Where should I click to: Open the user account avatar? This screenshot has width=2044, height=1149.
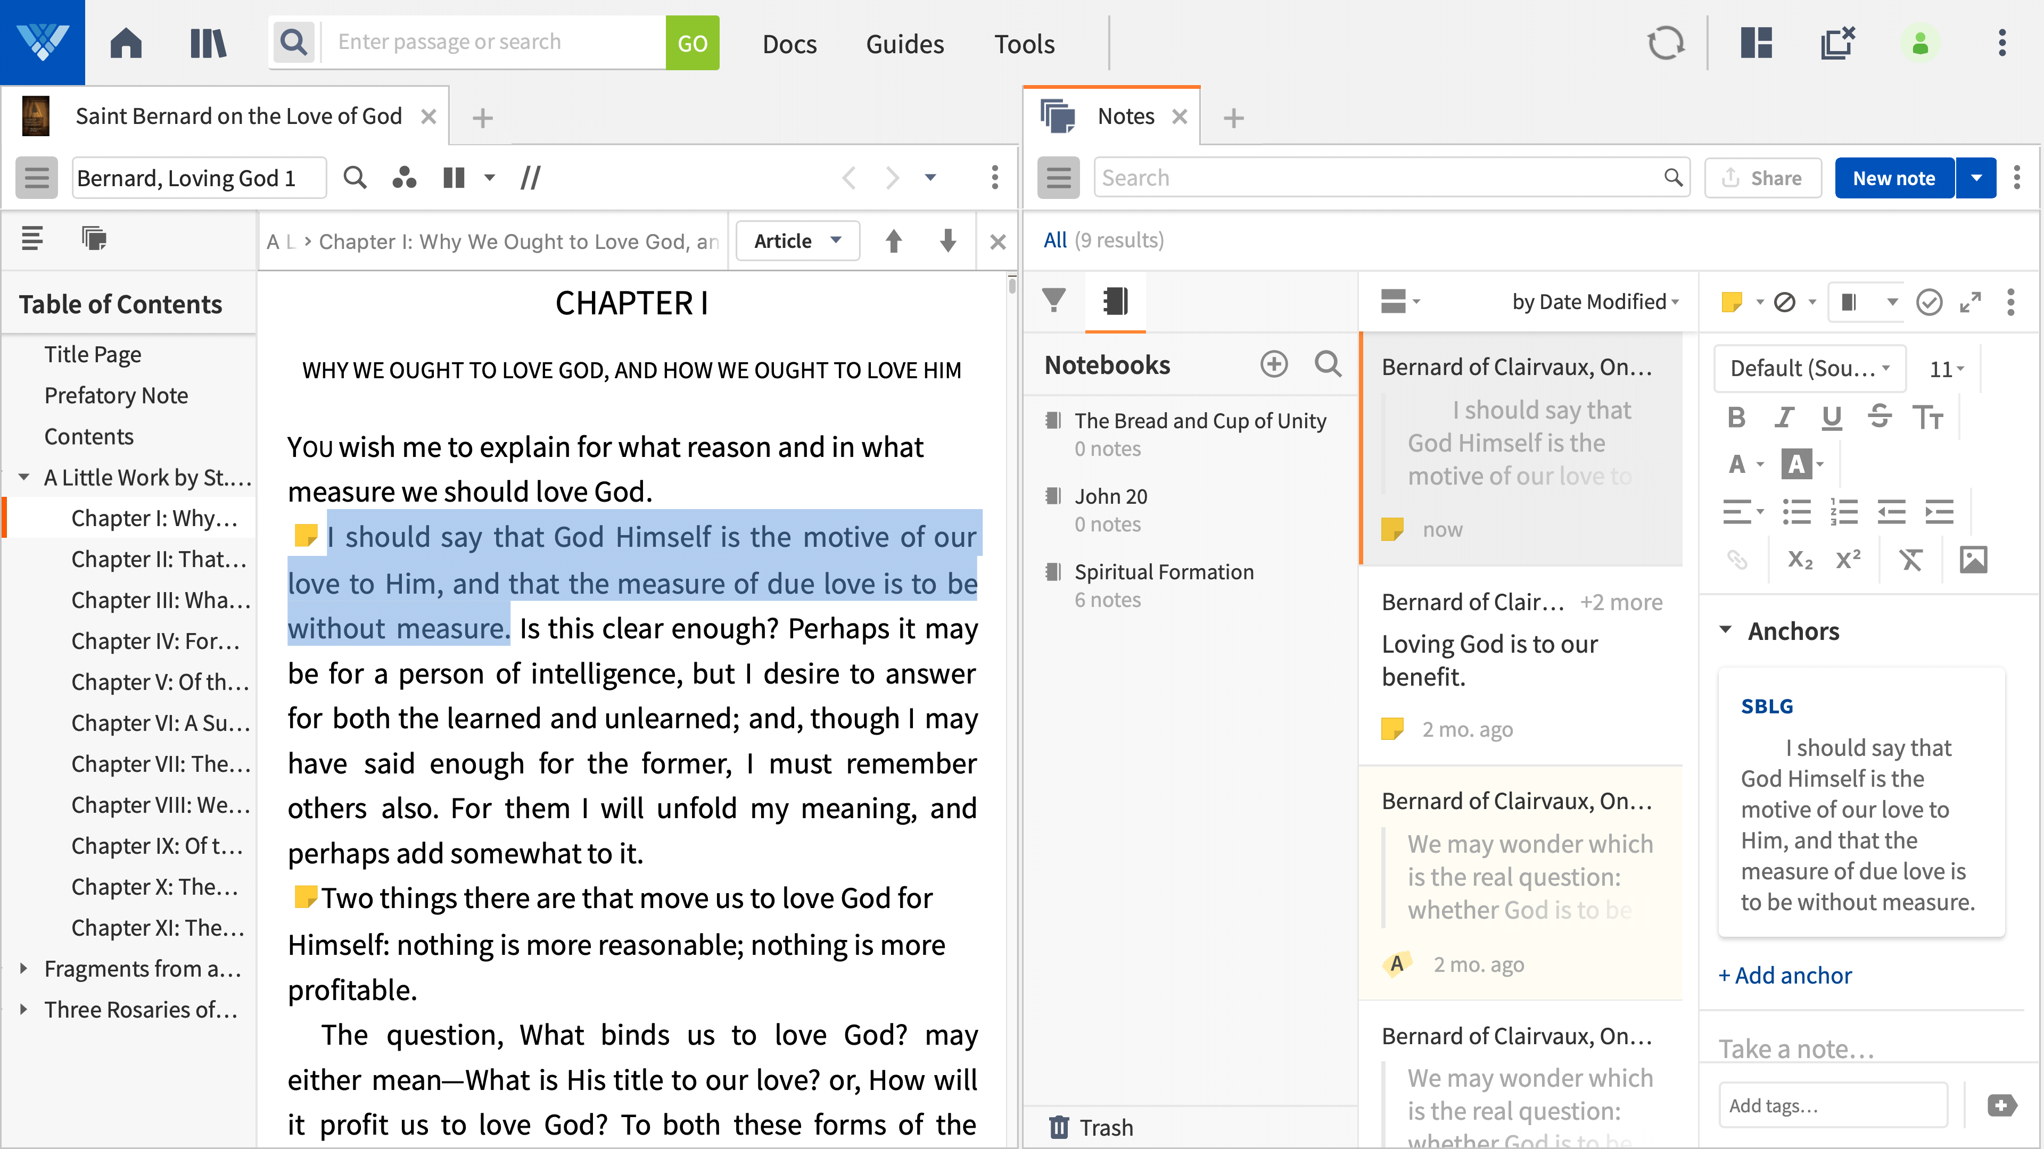(x=1919, y=43)
